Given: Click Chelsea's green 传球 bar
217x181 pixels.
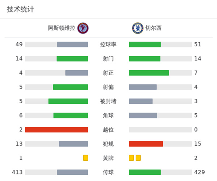Looking at the screenshot, I should (x=145, y=172).
